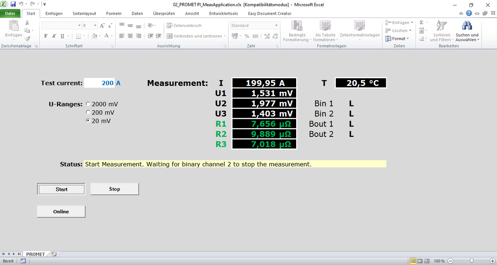Toggle Zeilenumbruch wrap text
This screenshot has height=265, width=497.
point(184,26)
